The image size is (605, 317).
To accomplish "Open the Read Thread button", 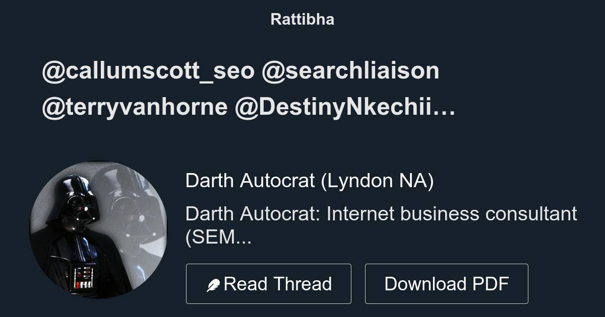I will (x=269, y=284).
